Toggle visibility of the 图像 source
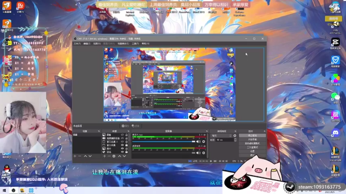Screen dimensions: 346x194 pos(122,135)
